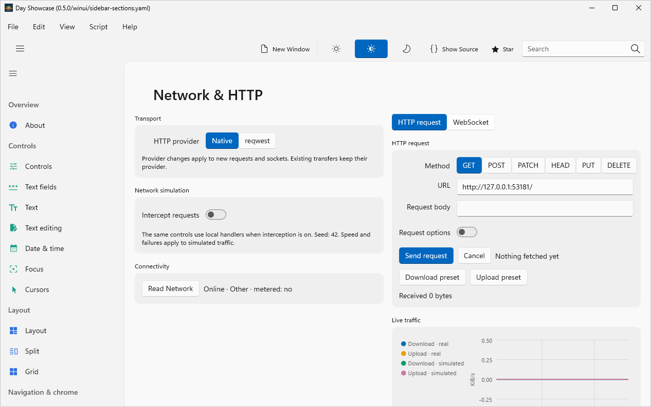Viewport: 651px width, 407px height.
Task: Select reqwest HTTP provider
Action: [257, 141]
